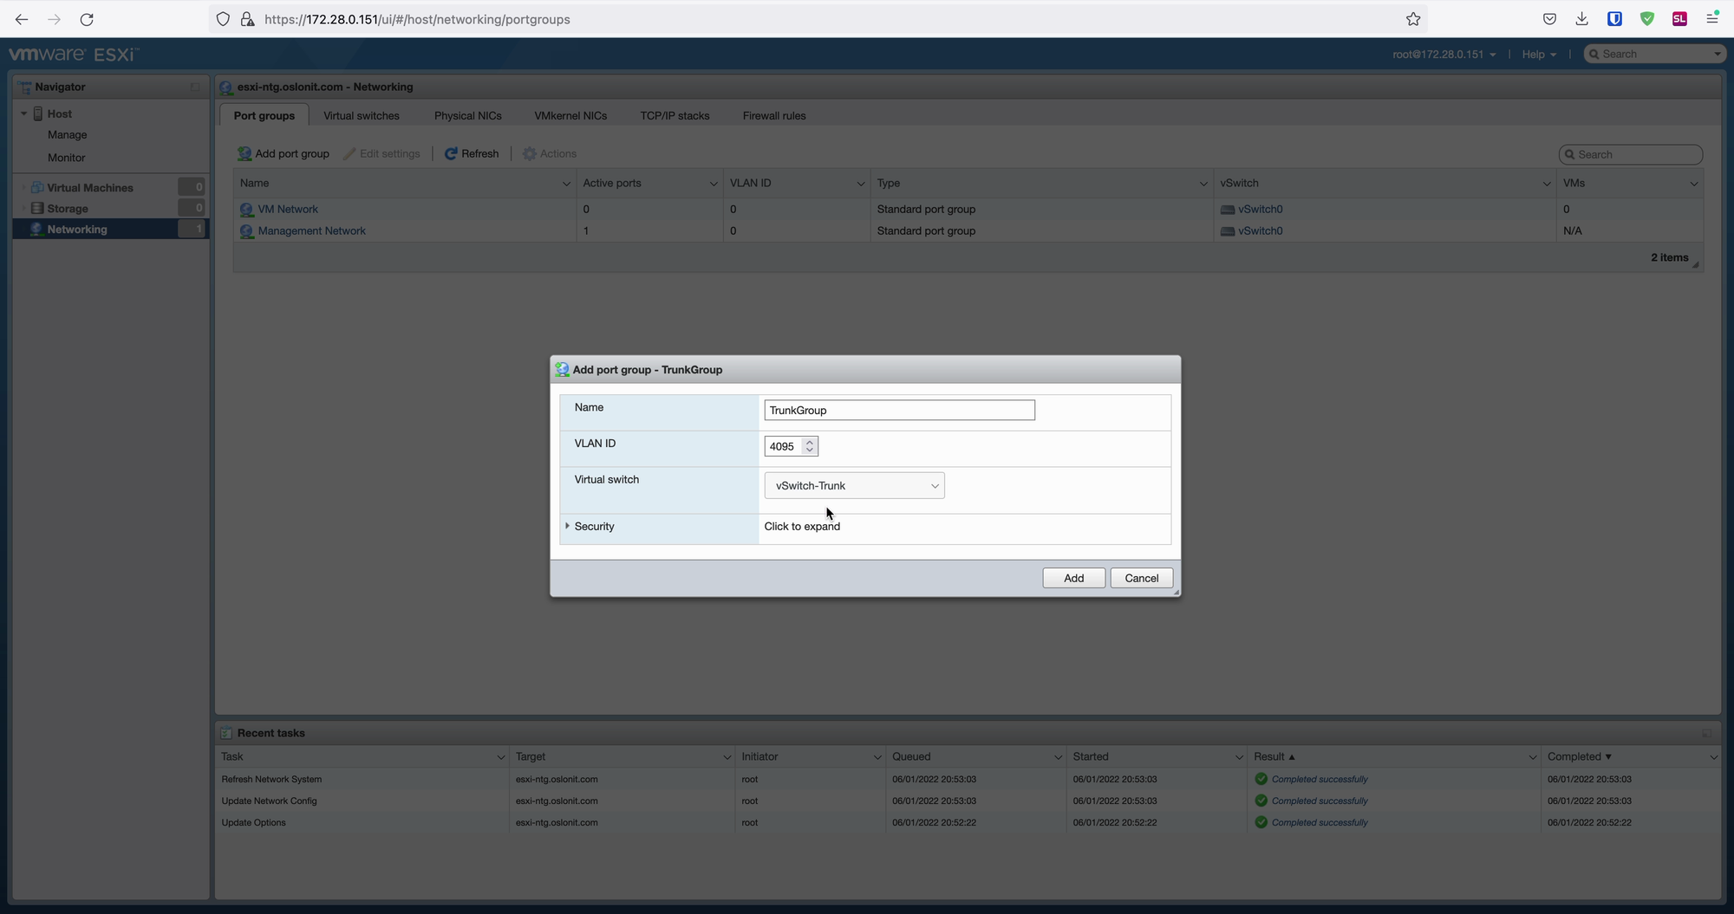The height and width of the screenshot is (914, 1734).
Task: Click the browser forward arrow
Action: (54, 19)
